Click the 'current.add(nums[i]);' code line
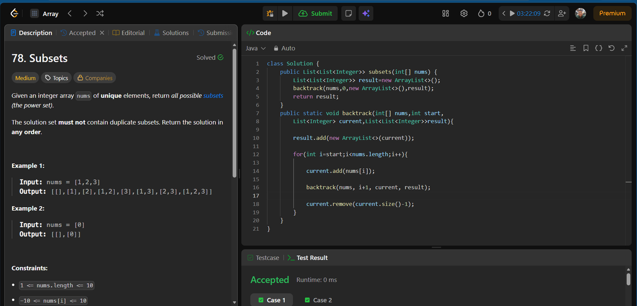637x306 pixels. pos(341,171)
